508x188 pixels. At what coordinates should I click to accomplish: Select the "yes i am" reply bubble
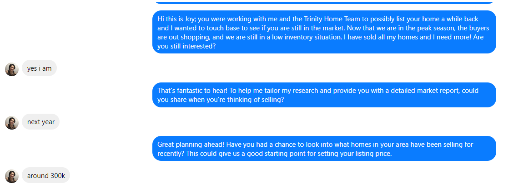pyautogui.click(x=39, y=68)
